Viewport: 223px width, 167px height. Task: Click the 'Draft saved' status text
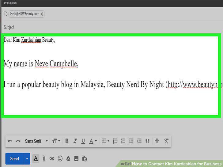(x=10, y=3)
